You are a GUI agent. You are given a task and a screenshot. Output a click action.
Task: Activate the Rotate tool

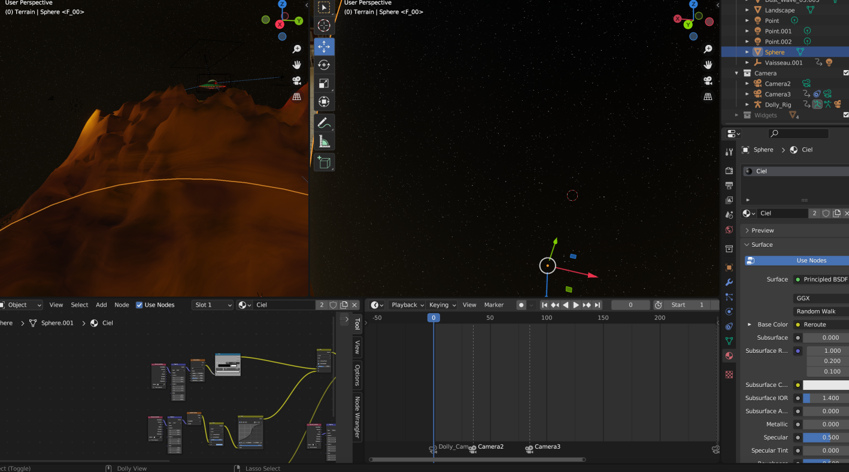pyautogui.click(x=324, y=65)
